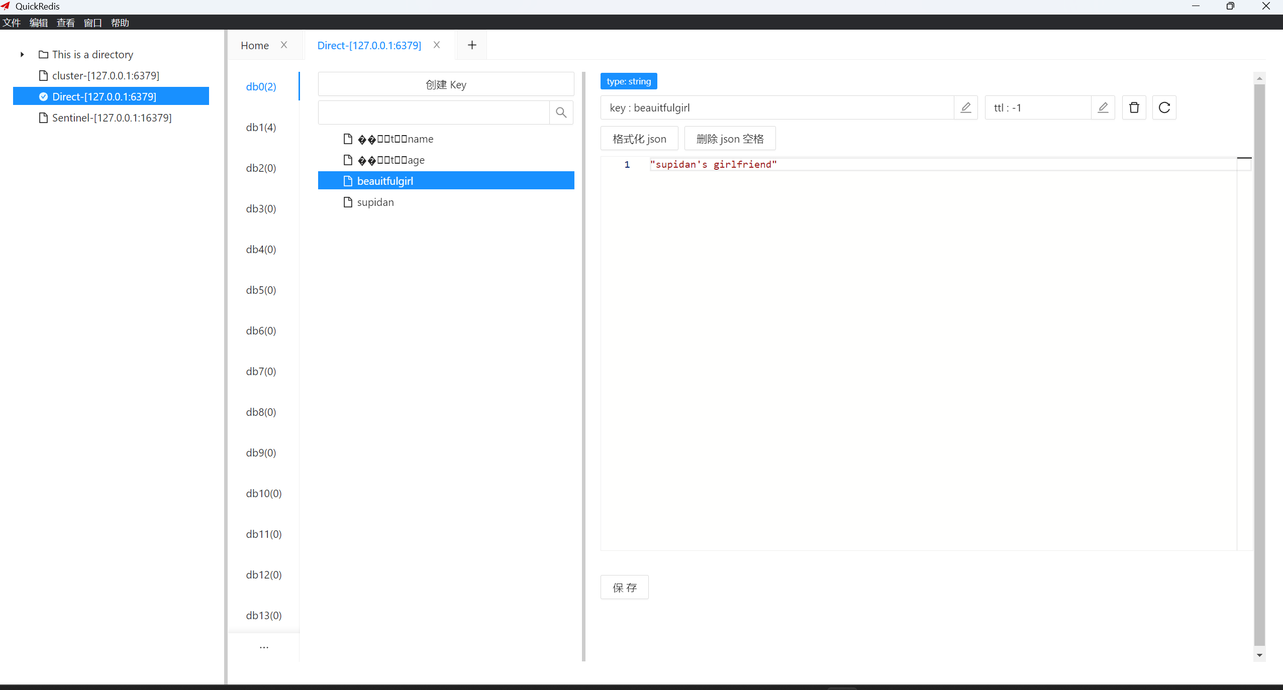Screen dimensions: 1283x690
Task: Show more databases via ellipsis
Action: coord(264,647)
